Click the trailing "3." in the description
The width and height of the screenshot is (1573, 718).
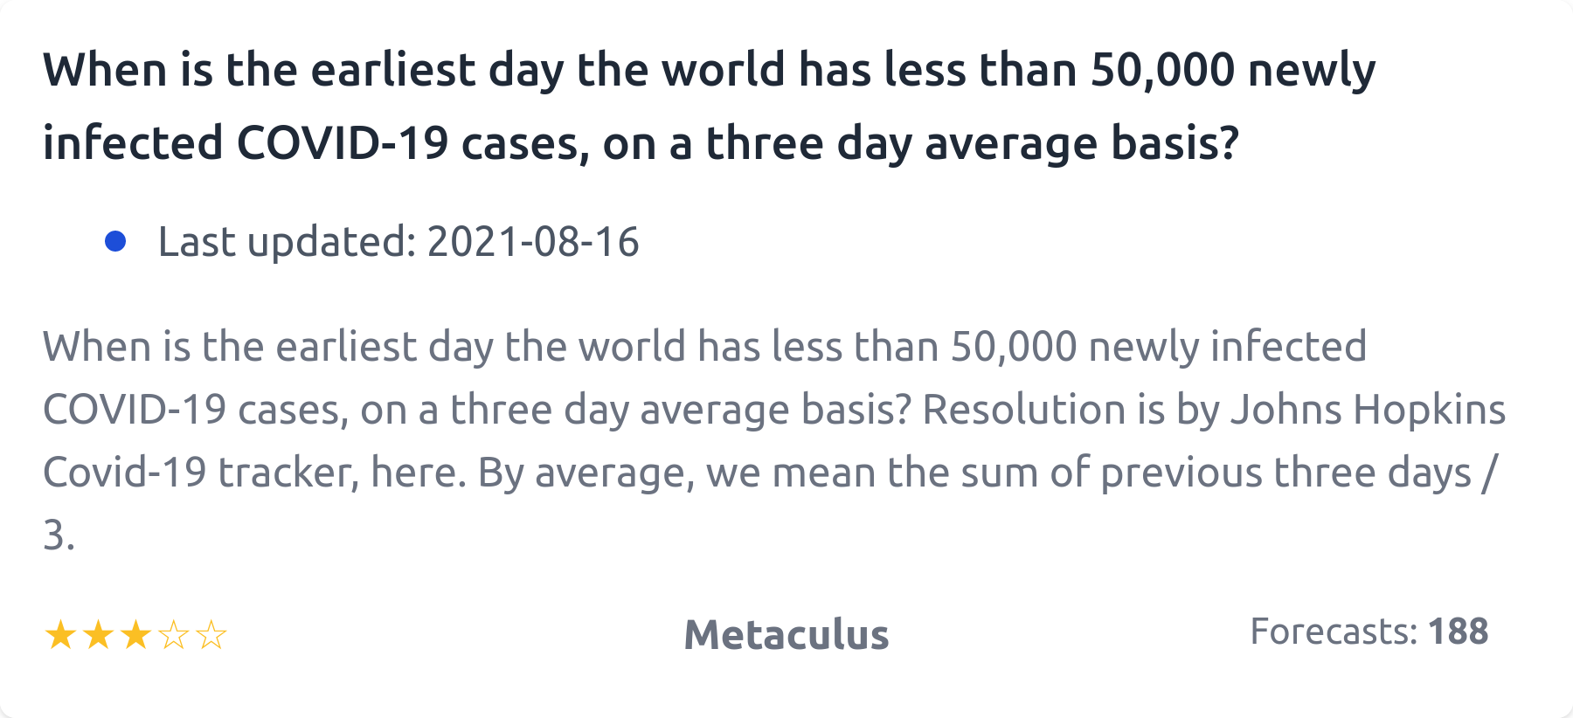(59, 535)
